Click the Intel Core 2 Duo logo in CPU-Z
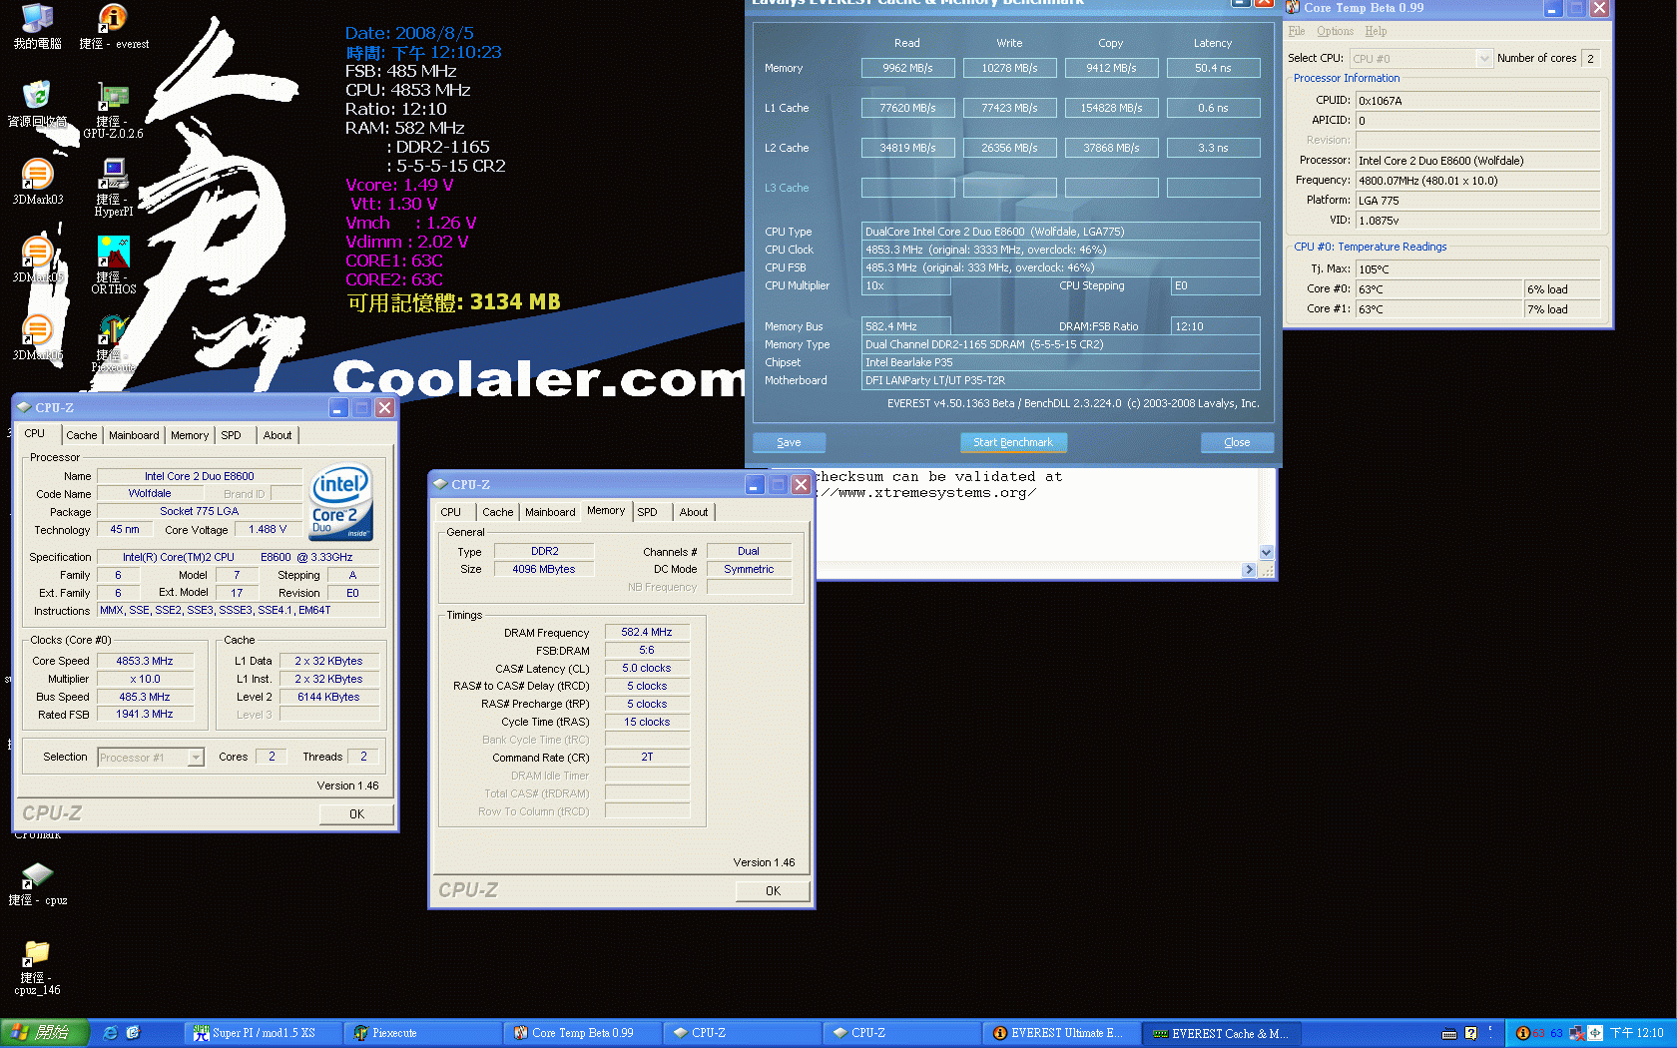The image size is (1677, 1048). point(341,501)
